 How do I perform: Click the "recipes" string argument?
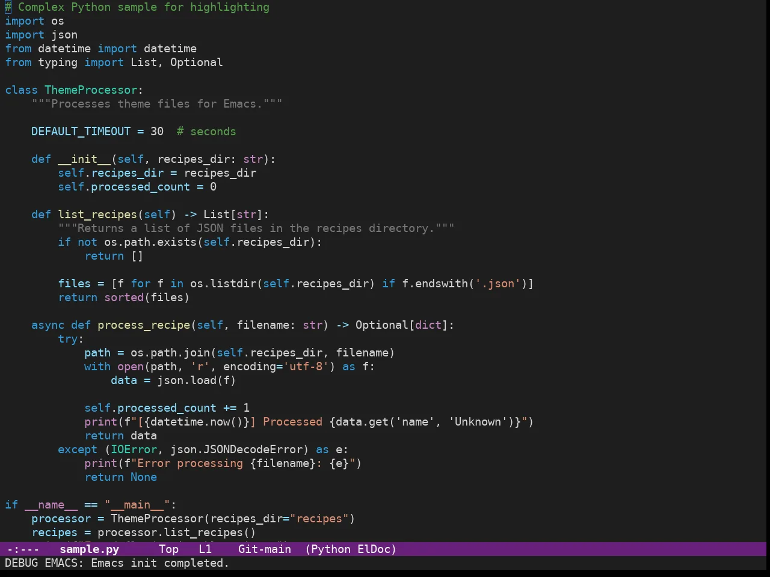point(319,519)
